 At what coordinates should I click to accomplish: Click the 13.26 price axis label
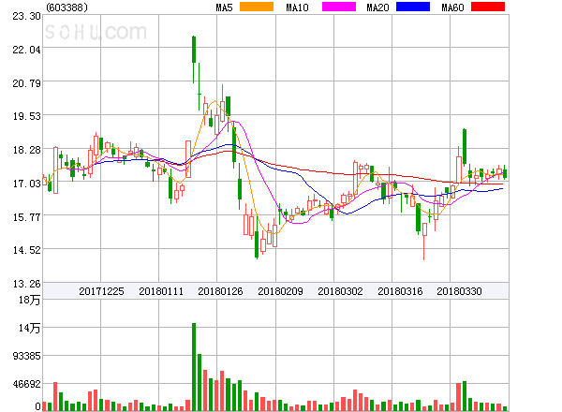tap(26, 284)
